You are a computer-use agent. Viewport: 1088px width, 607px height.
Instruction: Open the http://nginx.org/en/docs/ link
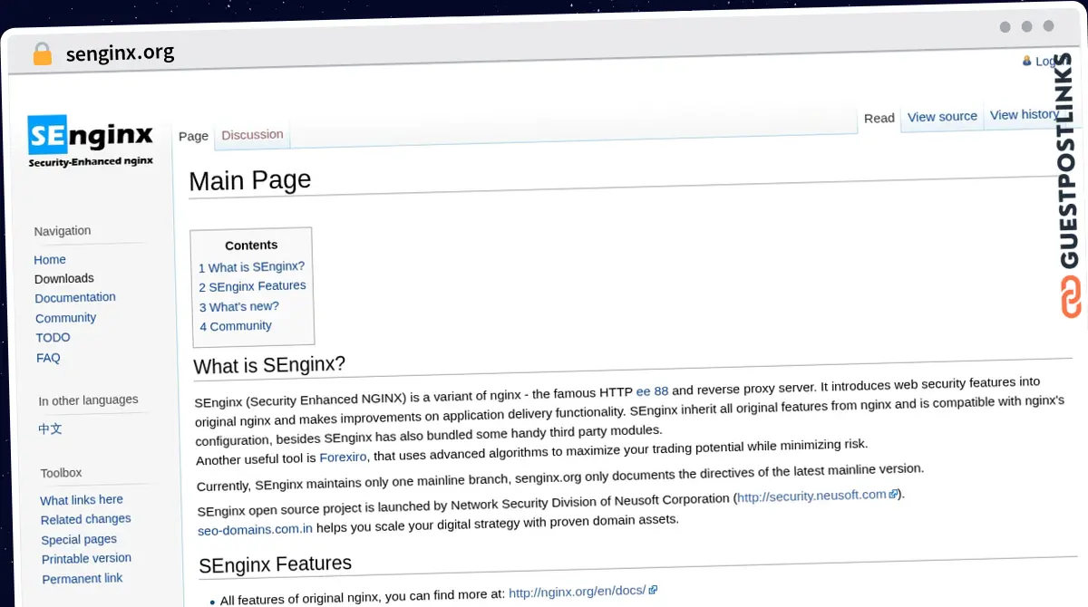coord(577,593)
